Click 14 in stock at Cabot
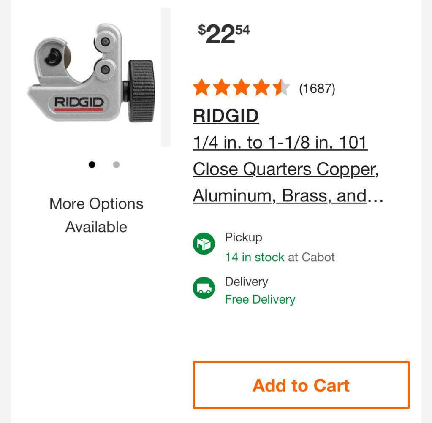The image size is (432, 423). (280, 257)
